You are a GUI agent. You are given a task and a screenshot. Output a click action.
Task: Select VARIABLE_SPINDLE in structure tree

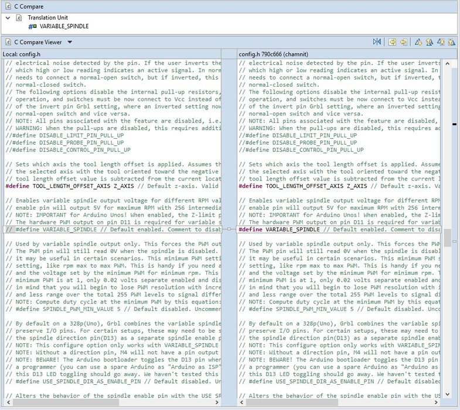click(x=64, y=26)
